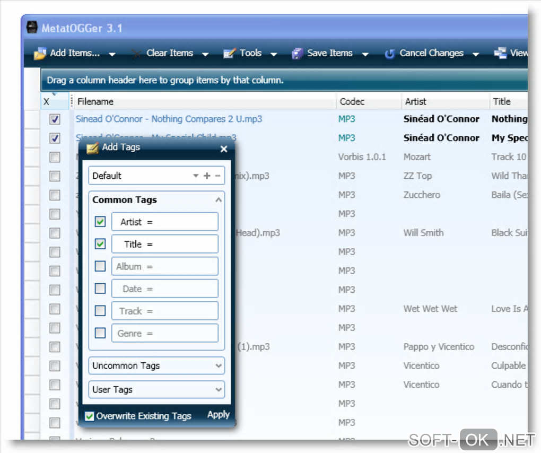Click the Track value input field
Viewport: 541px width, 453px height.
(165, 310)
